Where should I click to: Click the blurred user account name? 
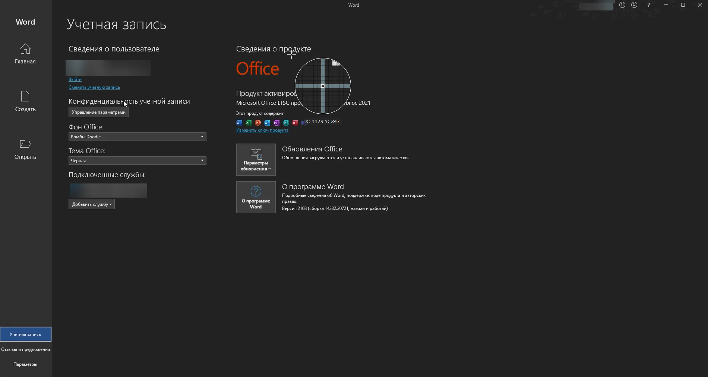pyautogui.click(x=108, y=68)
